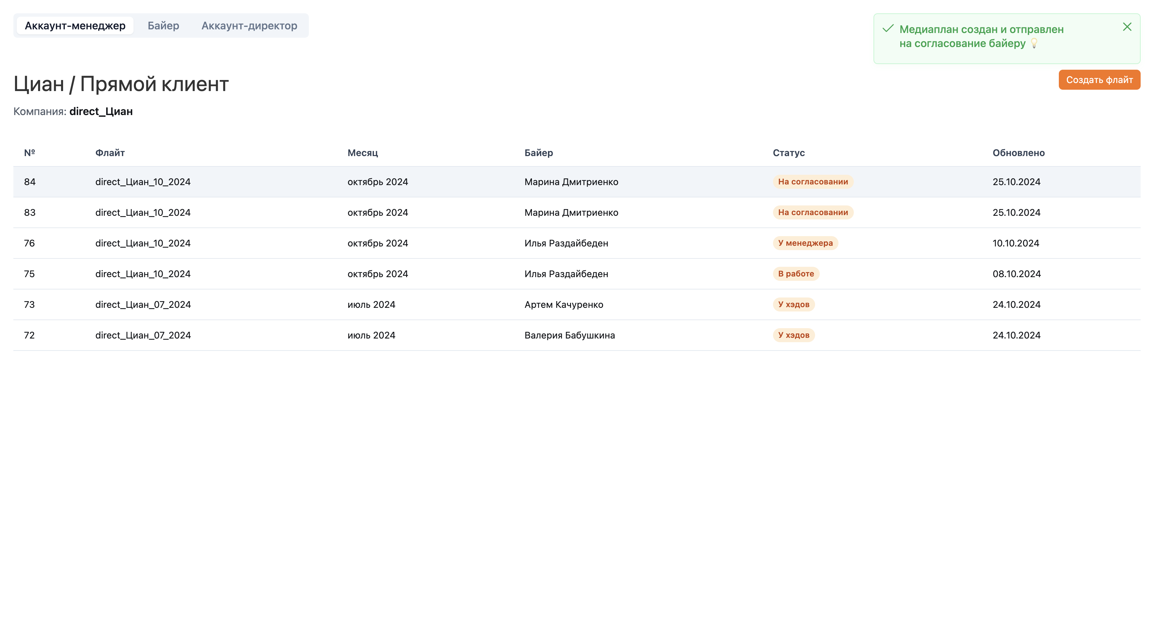Click На согласовании status badge in row 84
The image size is (1154, 639).
[x=813, y=182]
